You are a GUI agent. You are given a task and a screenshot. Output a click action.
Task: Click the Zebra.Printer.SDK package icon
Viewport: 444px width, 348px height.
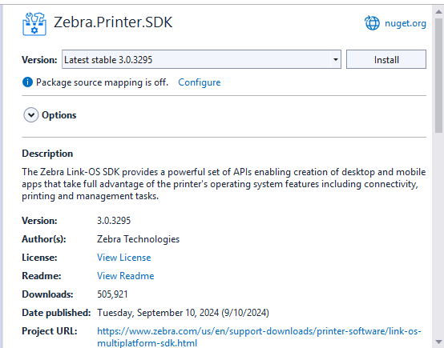tap(34, 24)
